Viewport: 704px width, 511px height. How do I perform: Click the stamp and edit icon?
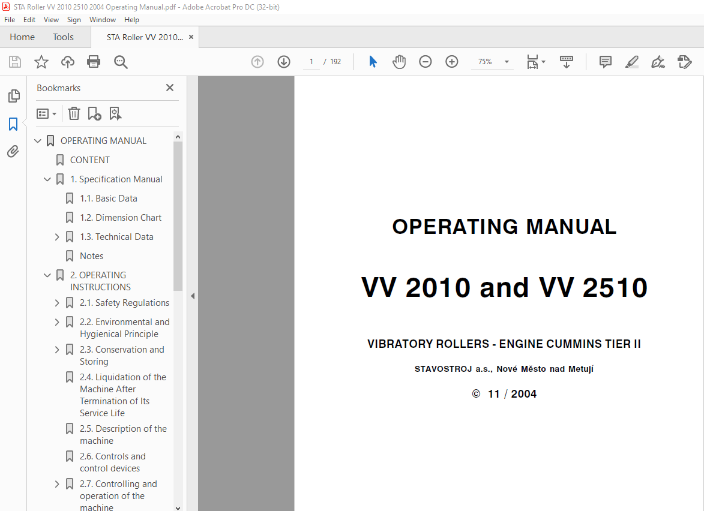pos(685,62)
